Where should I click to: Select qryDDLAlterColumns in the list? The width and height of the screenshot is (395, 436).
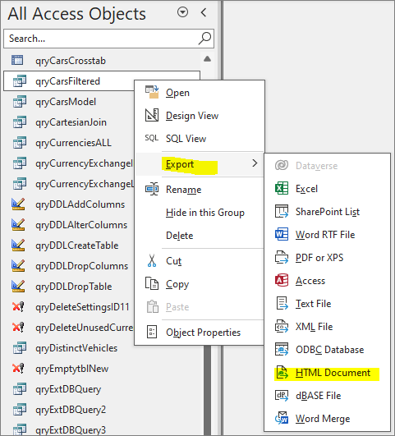(x=69, y=225)
